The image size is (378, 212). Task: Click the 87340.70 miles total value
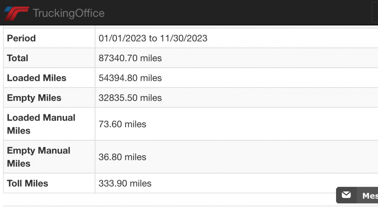point(130,58)
